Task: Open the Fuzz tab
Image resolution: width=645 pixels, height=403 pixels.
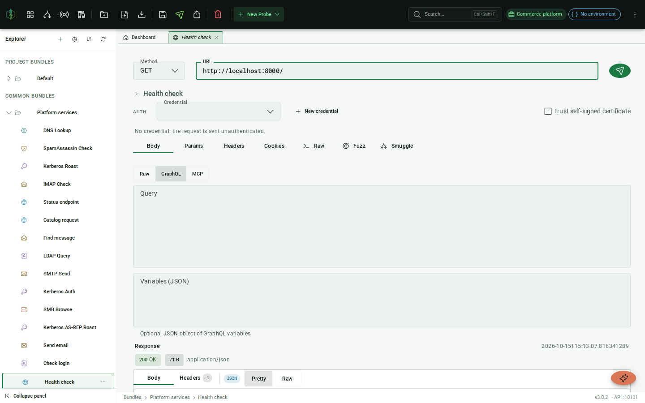Action: click(354, 146)
